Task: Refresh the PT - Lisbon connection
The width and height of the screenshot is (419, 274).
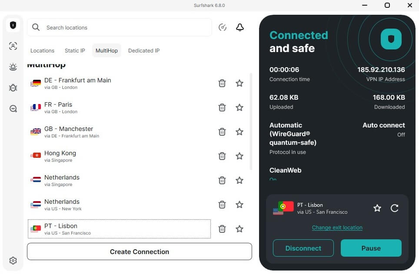Action: 394,208
